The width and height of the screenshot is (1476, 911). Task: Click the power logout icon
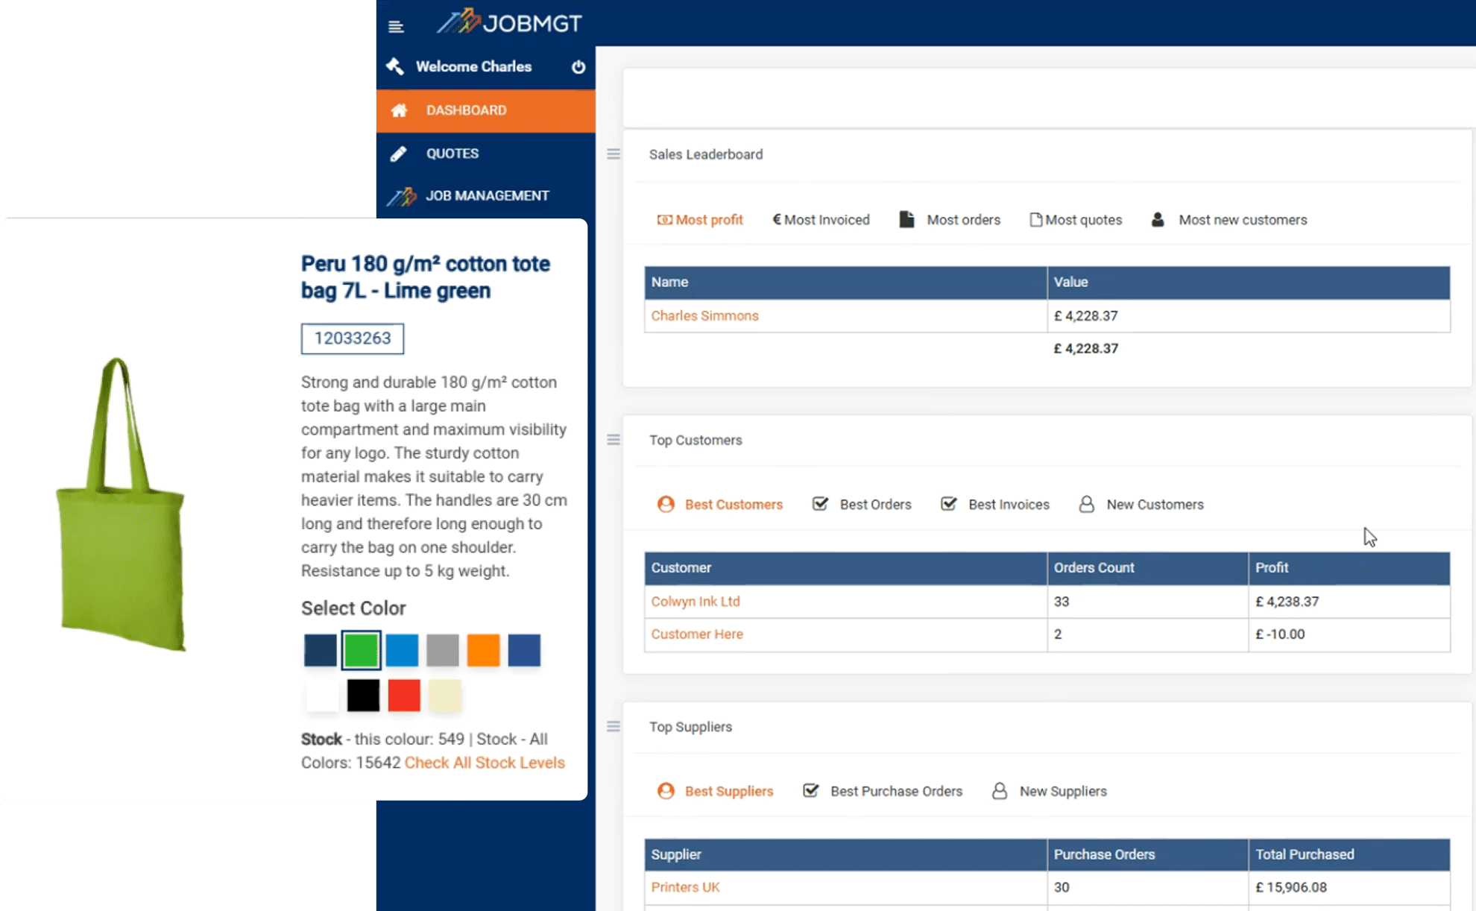(578, 67)
